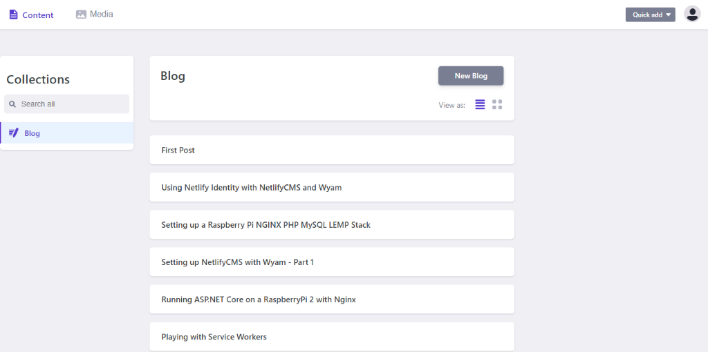The height and width of the screenshot is (352, 708).
Task: Switch to list view layout
Action: pyautogui.click(x=480, y=105)
